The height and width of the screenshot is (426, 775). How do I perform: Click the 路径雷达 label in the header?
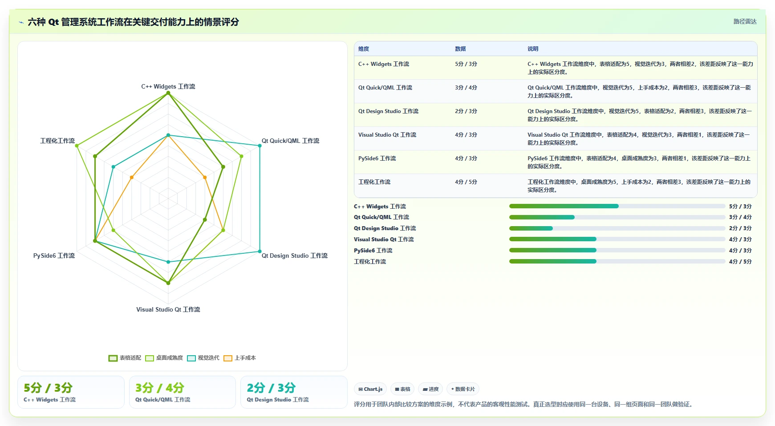(x=745, y=21)
